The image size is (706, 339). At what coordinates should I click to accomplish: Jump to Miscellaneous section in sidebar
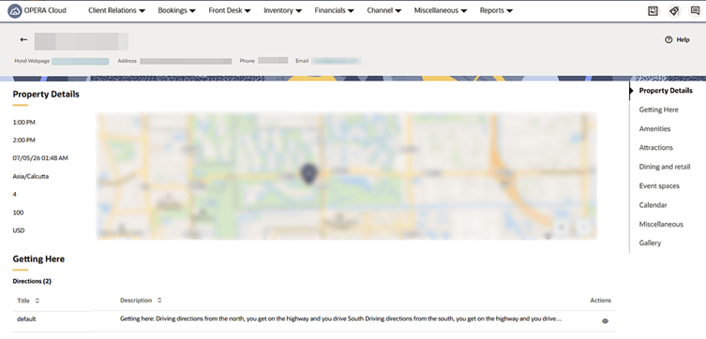[661, 224]
